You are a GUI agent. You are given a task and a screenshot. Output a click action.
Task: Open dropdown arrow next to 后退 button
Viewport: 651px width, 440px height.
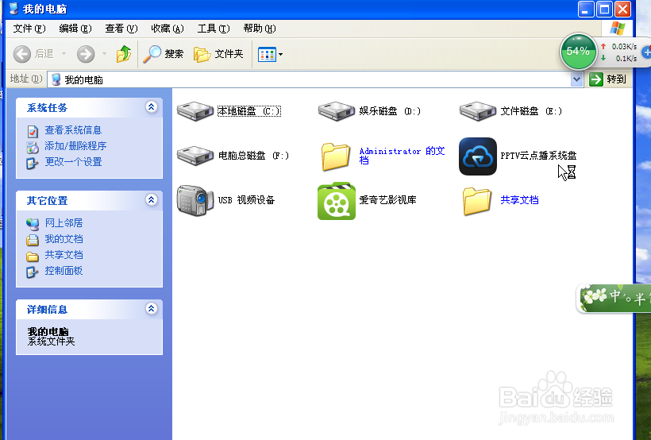click(x=64, y=54)
